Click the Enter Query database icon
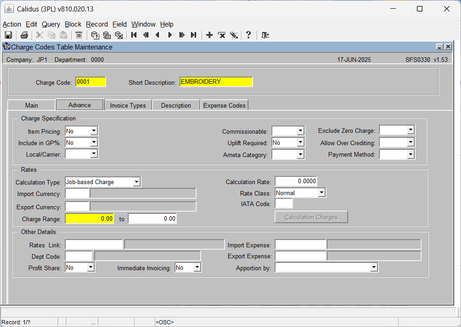 pos(95,35)
